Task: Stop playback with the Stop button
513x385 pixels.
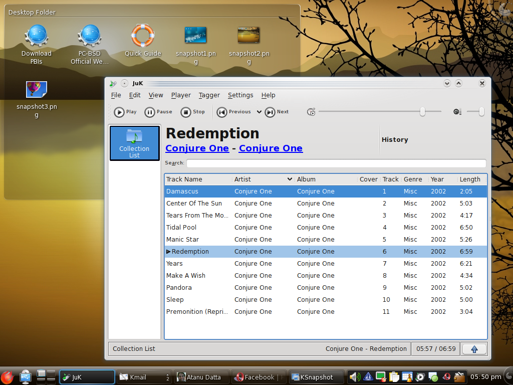Action: (x=193, y=112)
